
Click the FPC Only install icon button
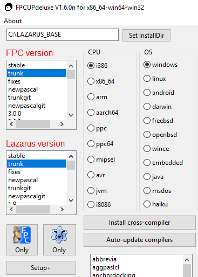point(22,240)
